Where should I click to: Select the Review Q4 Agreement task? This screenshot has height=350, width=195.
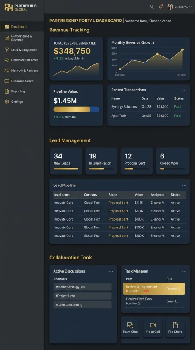pyautogui.click(x=154, y=289)
